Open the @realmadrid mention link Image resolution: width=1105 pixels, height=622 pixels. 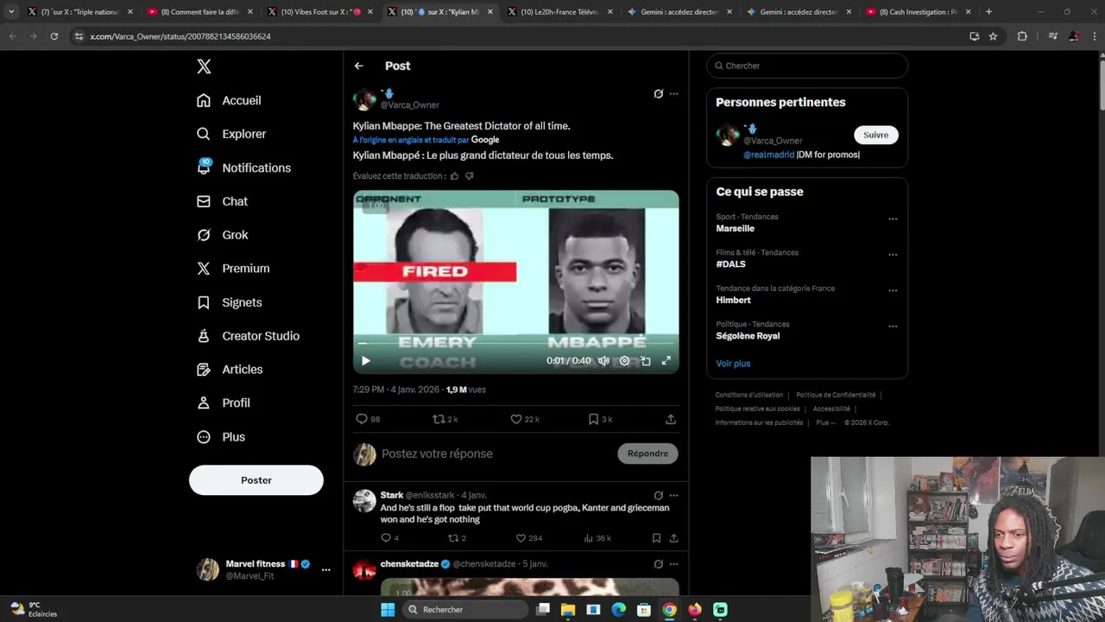[768, 155]
